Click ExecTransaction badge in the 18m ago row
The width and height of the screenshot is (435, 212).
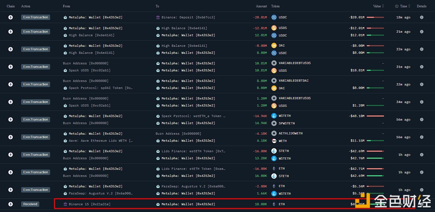tap(36, 17)
